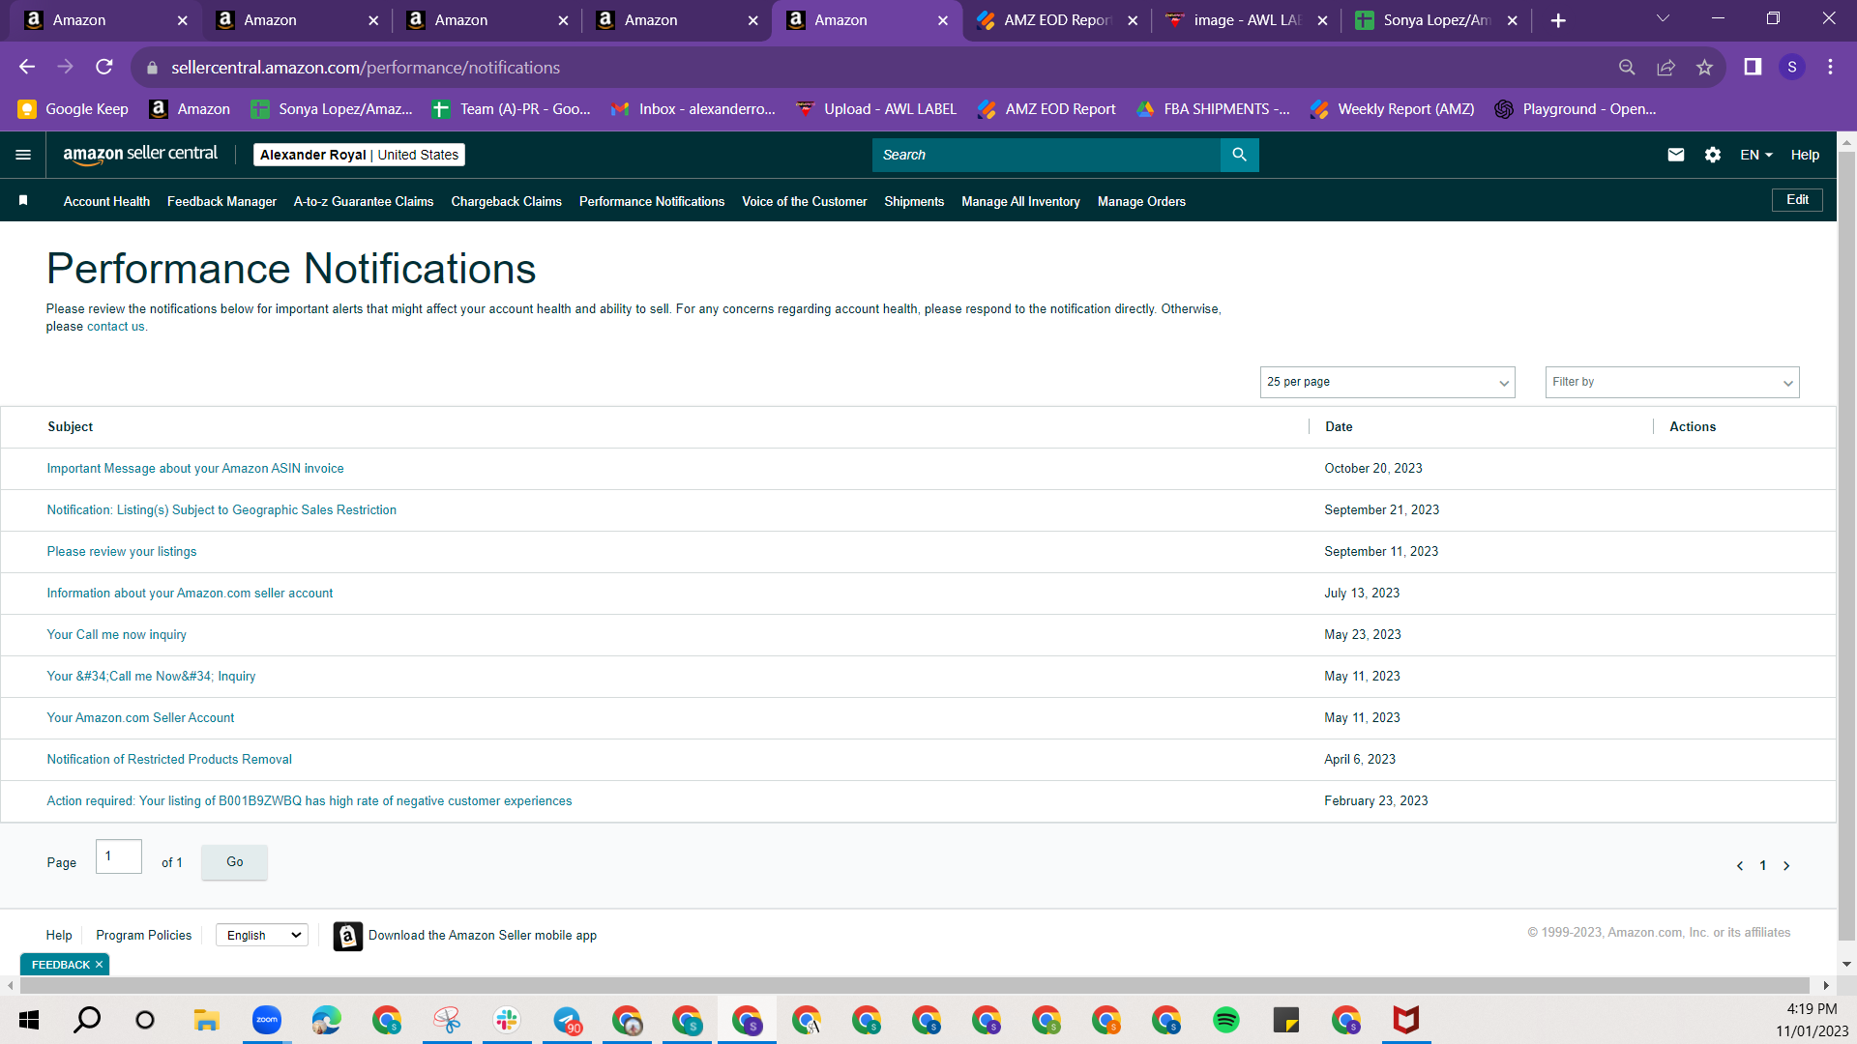1857x1044 pixels.
Task: Open Google Keep bookmark
Action: [x=74, y=109]
